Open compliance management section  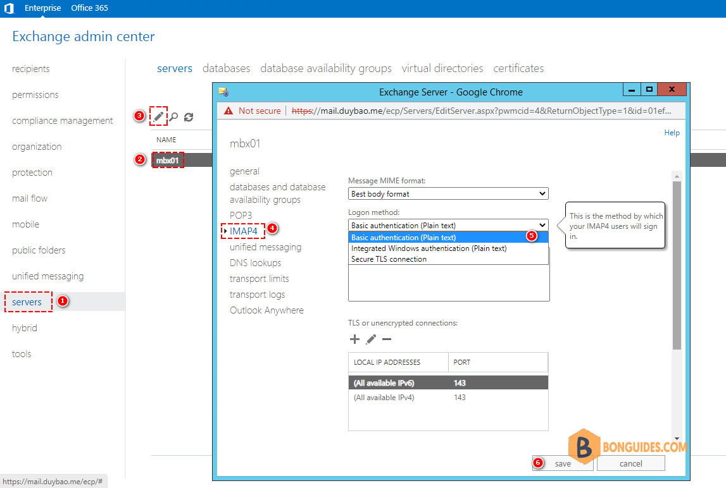click(x=63, y=121)
